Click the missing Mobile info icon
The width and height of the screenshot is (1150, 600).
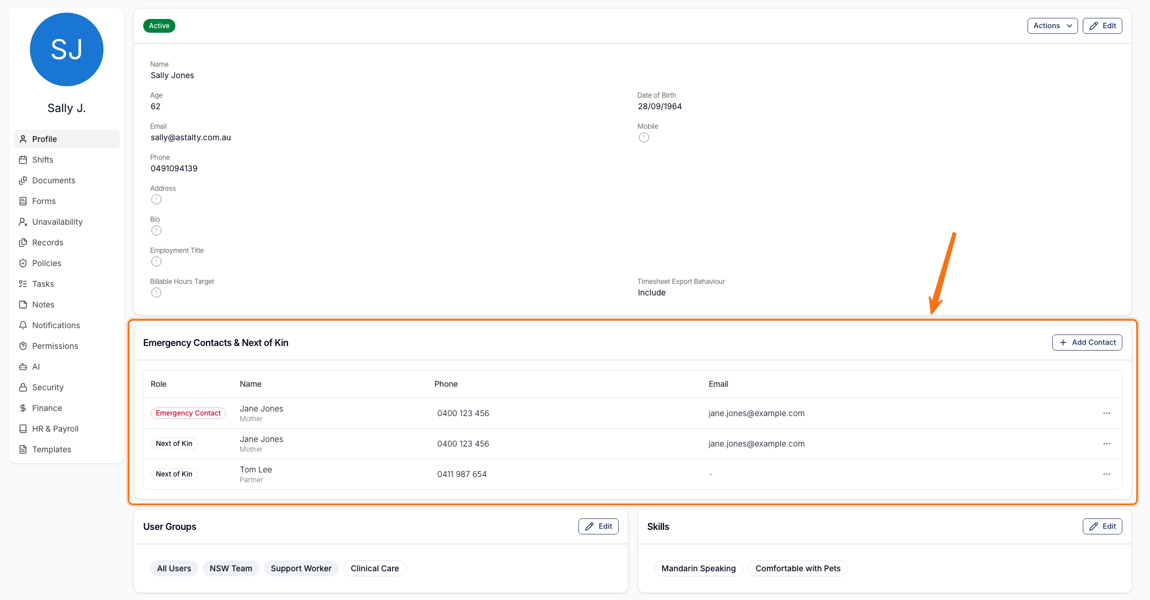point(644,137)
